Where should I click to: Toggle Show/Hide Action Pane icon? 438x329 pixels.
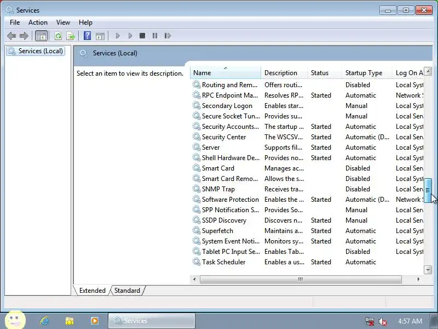(x=100, y=36)
